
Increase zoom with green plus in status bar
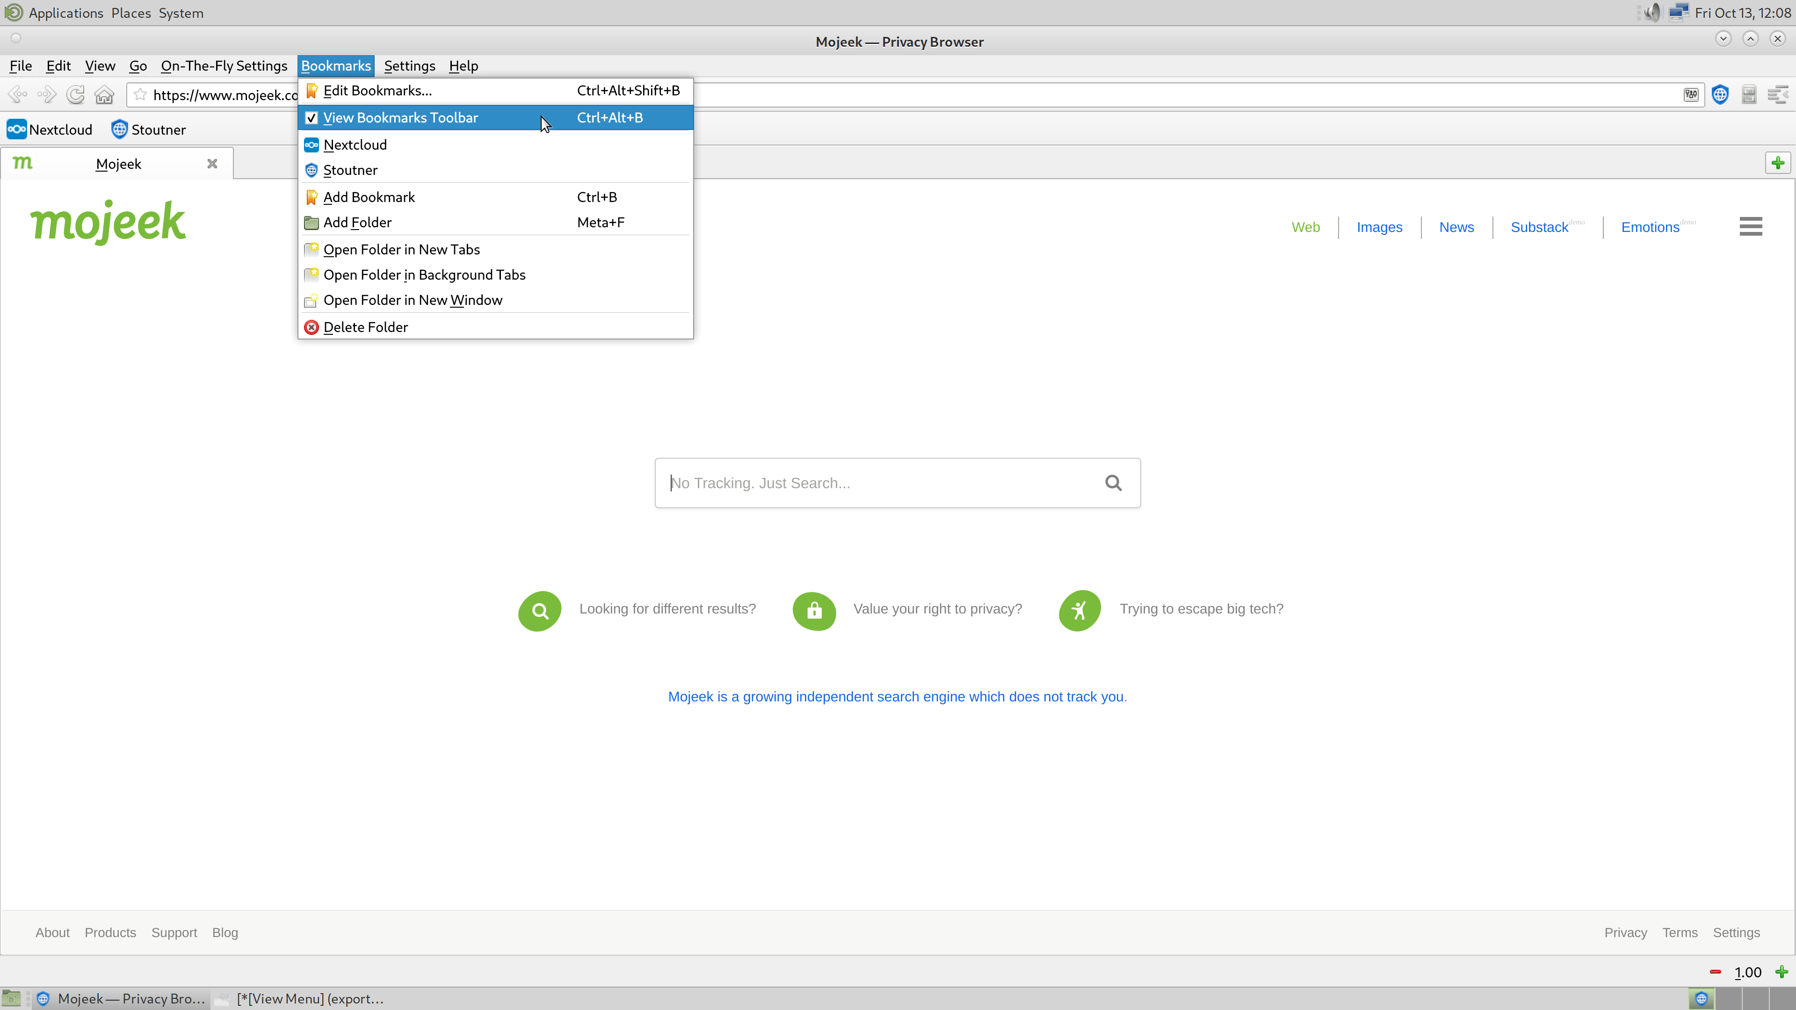pyautogui.click(x=1782, y=973)
